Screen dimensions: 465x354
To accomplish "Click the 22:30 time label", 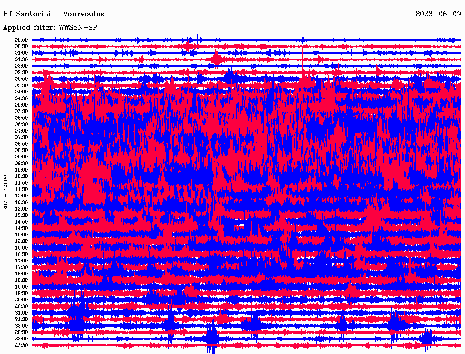I will (x=21, y=332).
